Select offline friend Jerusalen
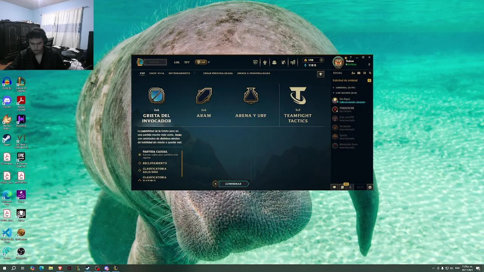The image size is (484, 272). pyautogui.click(x=352, y=128)
